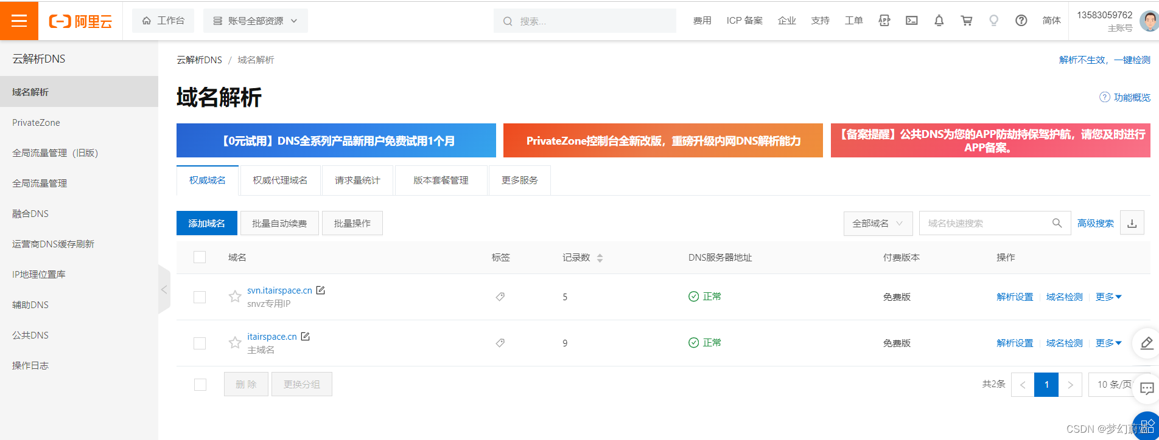Click the magnifier icon in domain search
1159x440 pixels.
1057,223
